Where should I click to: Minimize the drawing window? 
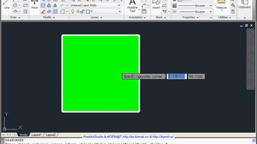[241, 26]
